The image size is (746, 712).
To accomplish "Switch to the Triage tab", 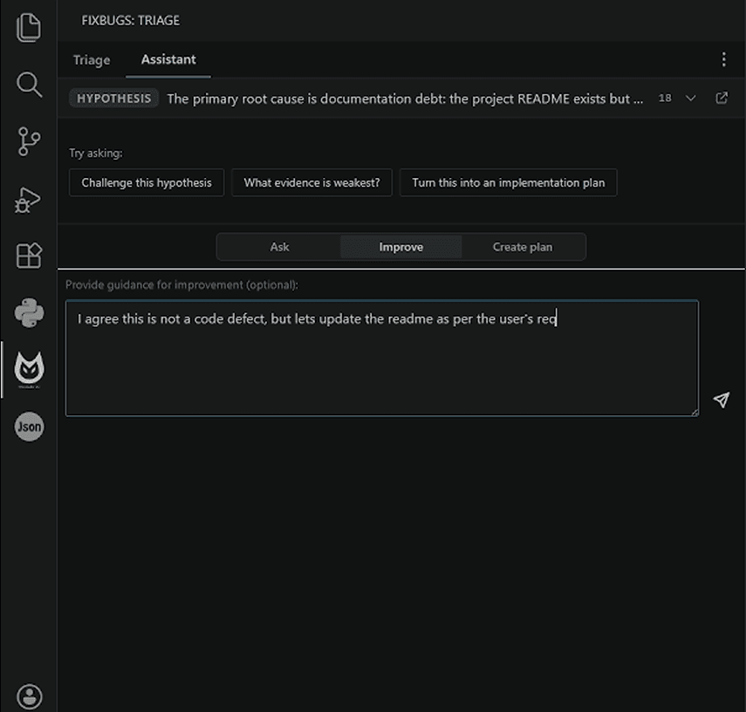I will pos(92,60).
